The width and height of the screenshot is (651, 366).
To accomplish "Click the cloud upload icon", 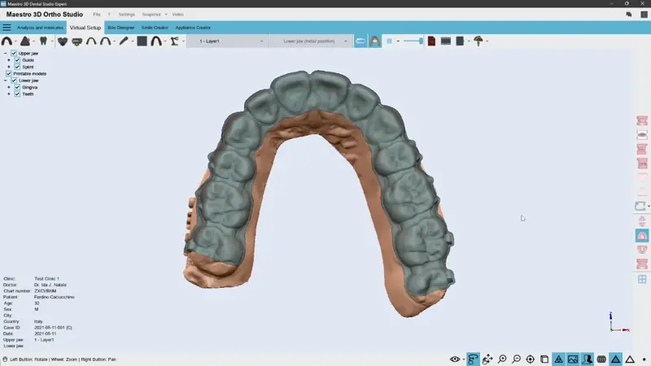I will [x=478, y=41].
